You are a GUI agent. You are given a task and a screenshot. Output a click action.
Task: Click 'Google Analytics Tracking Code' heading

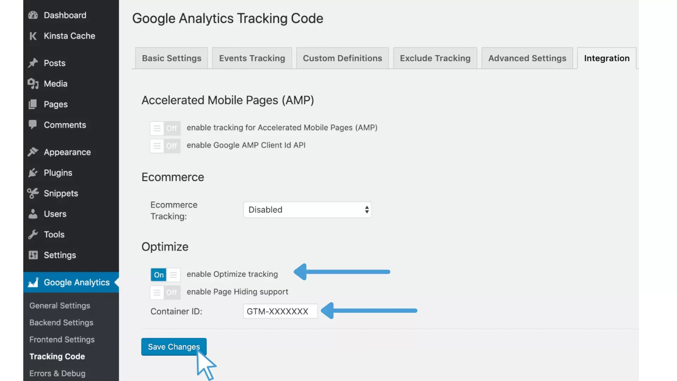click(x=228, y=18)
